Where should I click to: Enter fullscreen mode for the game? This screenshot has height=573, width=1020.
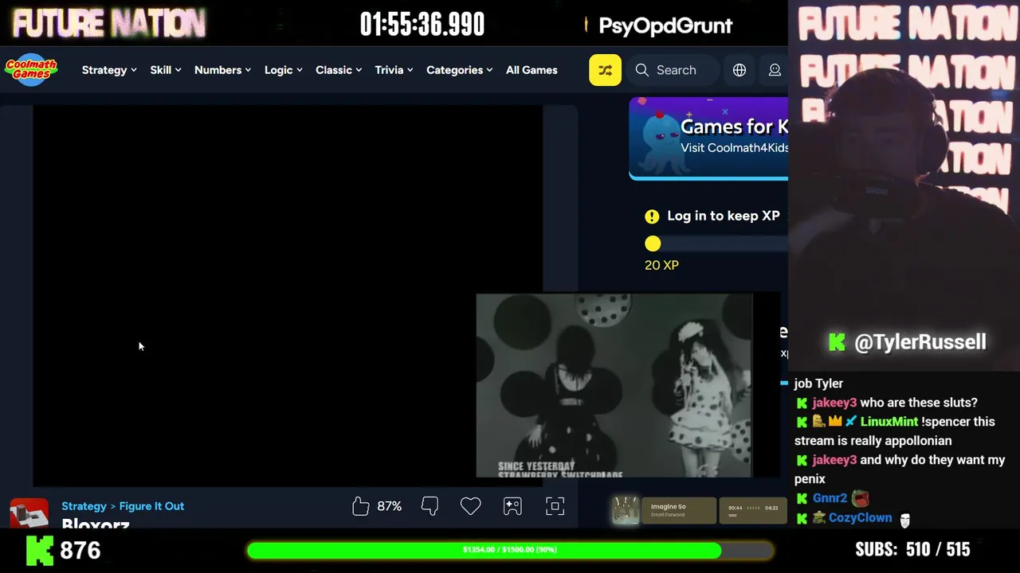(x=555, y=506)
